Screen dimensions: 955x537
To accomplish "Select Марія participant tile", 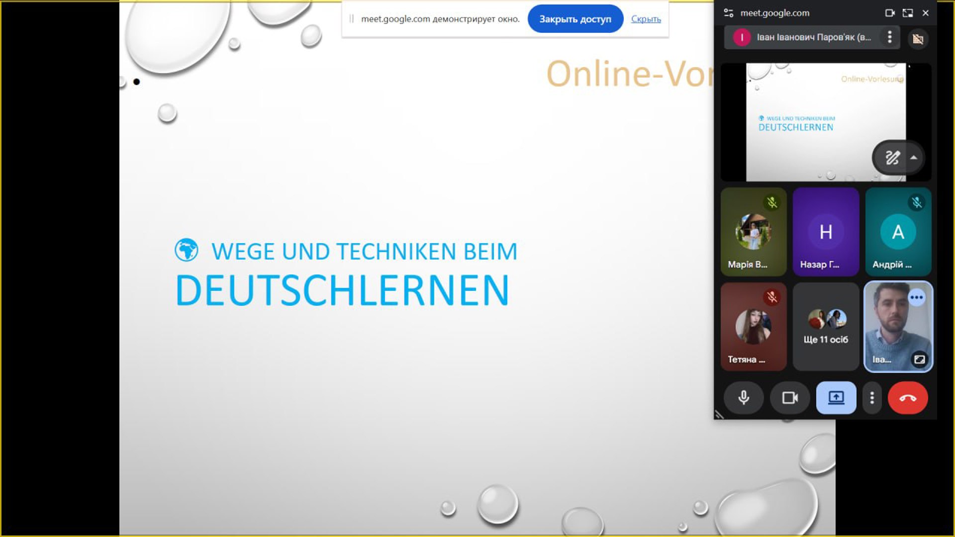I will tap(754, 232).
